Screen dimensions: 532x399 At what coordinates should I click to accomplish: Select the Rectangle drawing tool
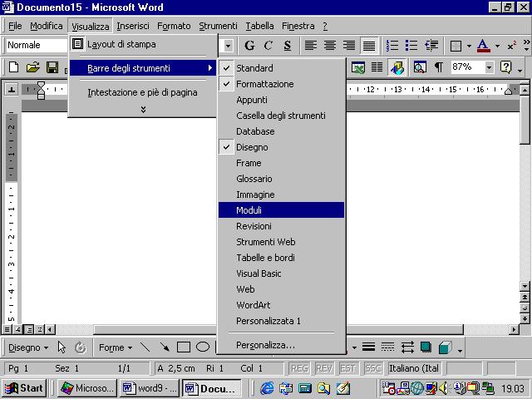184,347
